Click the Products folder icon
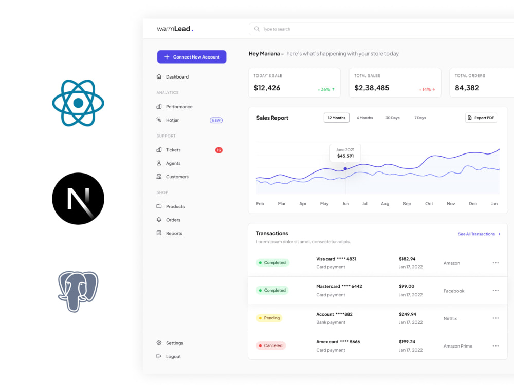Viewport: 514px width, 385px height. tap(159, 206)
